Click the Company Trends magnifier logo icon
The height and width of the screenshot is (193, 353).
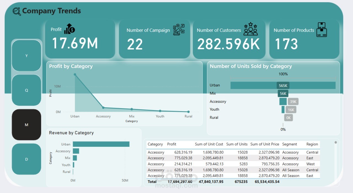pos(17,11)
